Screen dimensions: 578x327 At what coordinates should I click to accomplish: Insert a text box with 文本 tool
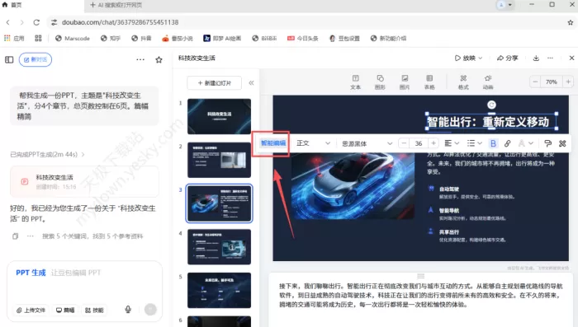click(355, 82)
